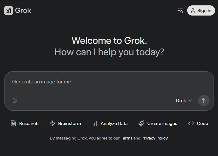
Task: Click the Grok xAI logo icon
Action: (9, 10)
